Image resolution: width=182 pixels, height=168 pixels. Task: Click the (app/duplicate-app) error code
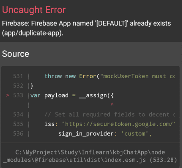pos(33,33)
